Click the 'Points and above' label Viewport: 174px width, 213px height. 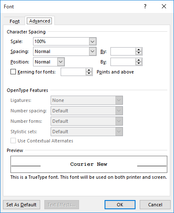pos(115,72)
